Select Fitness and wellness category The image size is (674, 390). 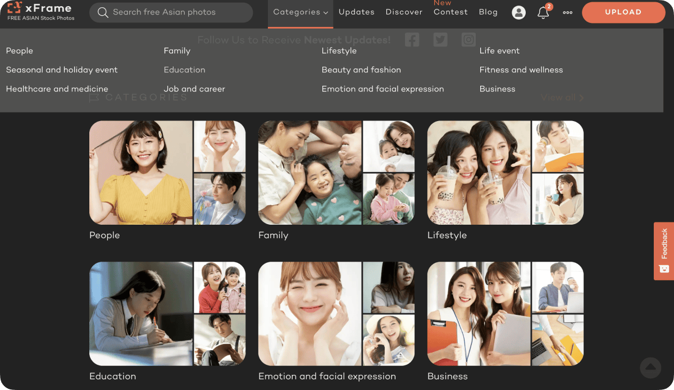click(521, 70)
